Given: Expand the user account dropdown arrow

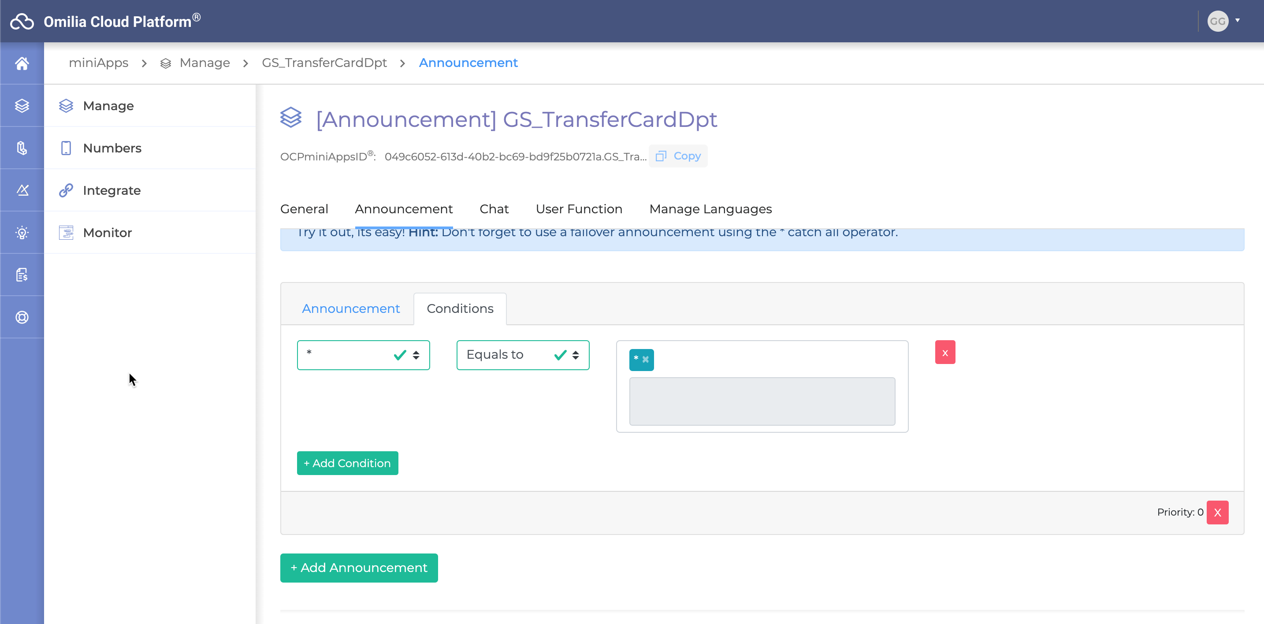Looking at the screenshot, I should click(x=1237, y=20).
